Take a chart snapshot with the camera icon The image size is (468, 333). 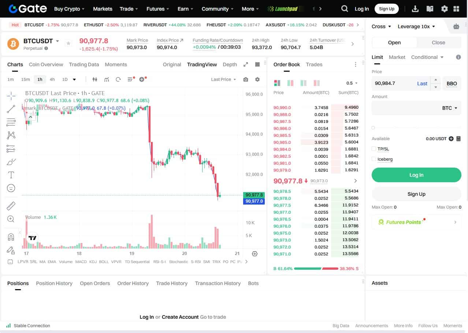pyautogui.click(x=246, y=79)
